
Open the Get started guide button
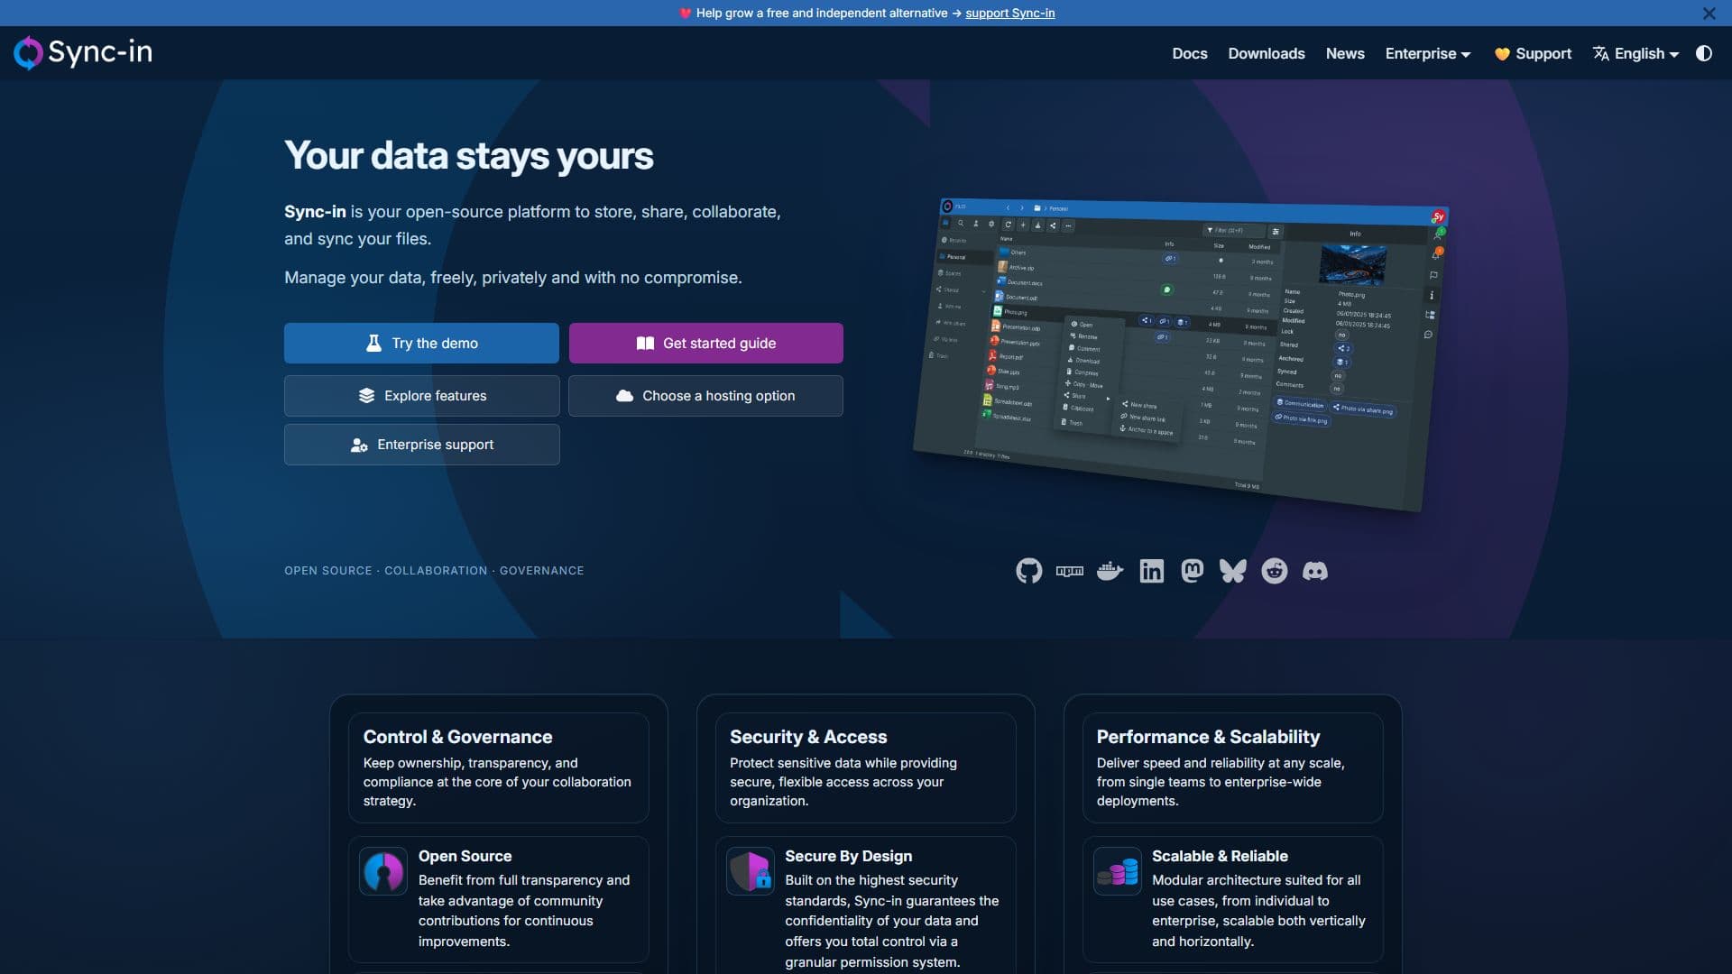tap(706, 343)
